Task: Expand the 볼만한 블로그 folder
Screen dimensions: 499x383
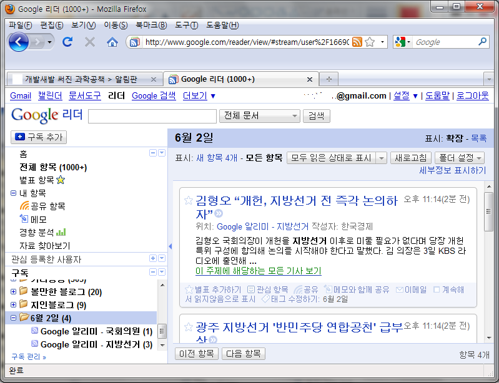Action: click(x=14, y=291)
